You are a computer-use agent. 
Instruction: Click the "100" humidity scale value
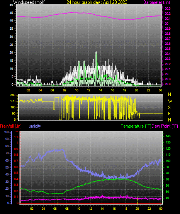coord(7,132)
